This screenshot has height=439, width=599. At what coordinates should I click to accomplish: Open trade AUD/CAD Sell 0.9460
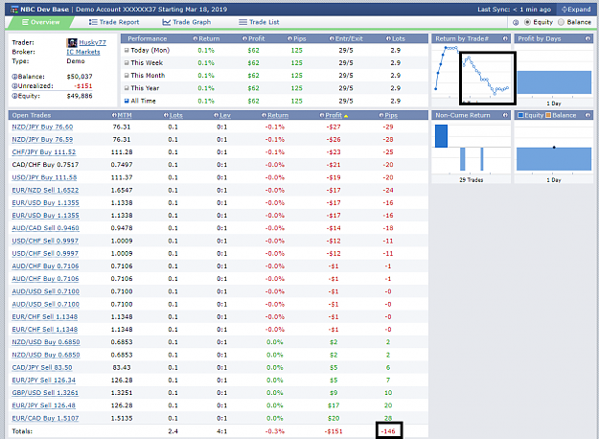(x=45, y=228)
